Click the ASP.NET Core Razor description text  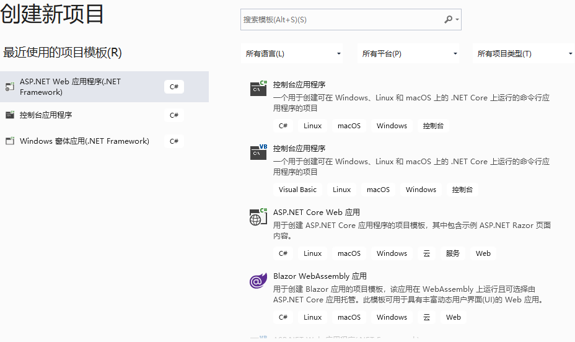[412, 230]
